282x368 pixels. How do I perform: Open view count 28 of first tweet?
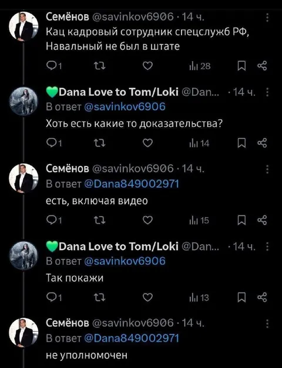(200, 66)
